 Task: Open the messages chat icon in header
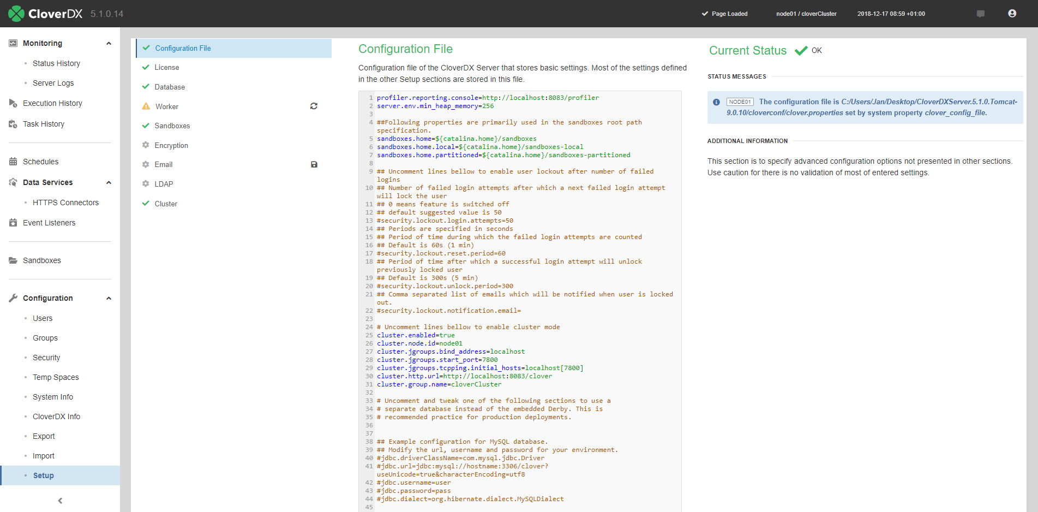980,14
